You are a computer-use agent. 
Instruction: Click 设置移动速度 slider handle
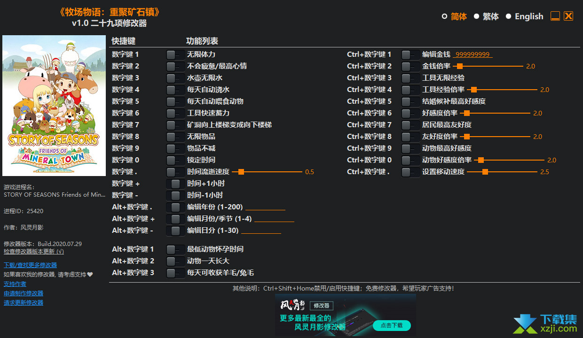[x=485, y=172]
